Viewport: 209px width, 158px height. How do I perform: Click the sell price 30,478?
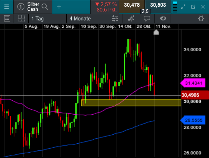point(132,5)
